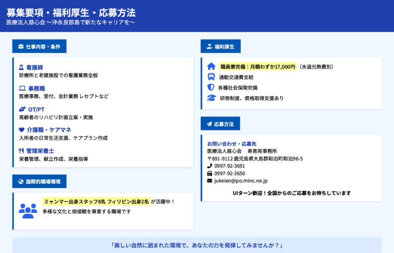Image resolution: width=394 pixels, height=253 pixels.
Task: Click the bus icon beside 通勤交通費支給
Action: (211, 77)
